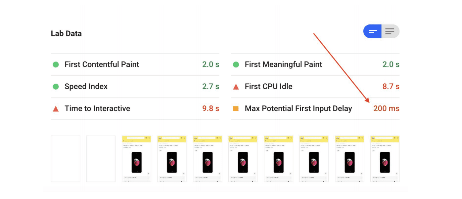Viewport: 462px width, 199px height.
Task: Select the First Contentful Paint metric row
Action: click(x=102, y=64)
